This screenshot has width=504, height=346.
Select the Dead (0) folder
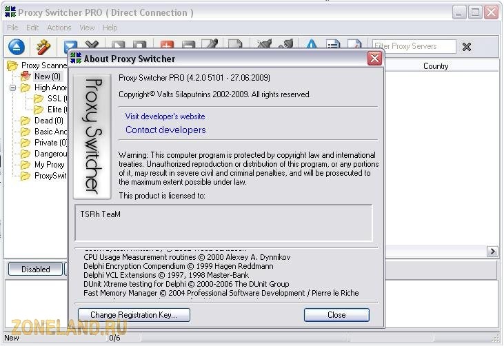(49, 121)
